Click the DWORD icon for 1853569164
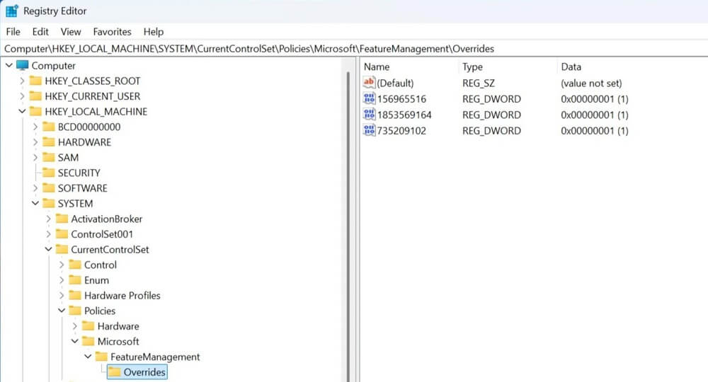This screenshot has width=708, height=382. (369, 115)
